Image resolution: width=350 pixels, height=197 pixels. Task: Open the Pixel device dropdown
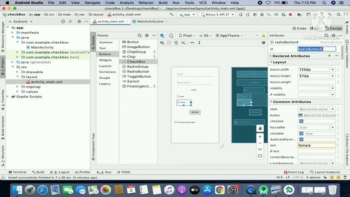(187, 36)
